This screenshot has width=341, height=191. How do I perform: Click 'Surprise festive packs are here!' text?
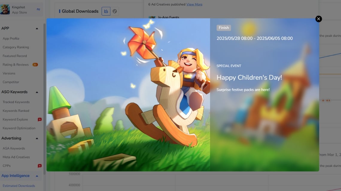tap(243, 90)
